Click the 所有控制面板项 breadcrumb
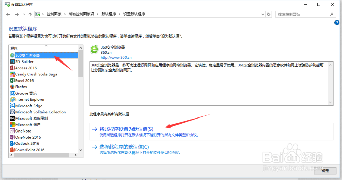This screenshot has width=342, height=180. tap(81, 14)
